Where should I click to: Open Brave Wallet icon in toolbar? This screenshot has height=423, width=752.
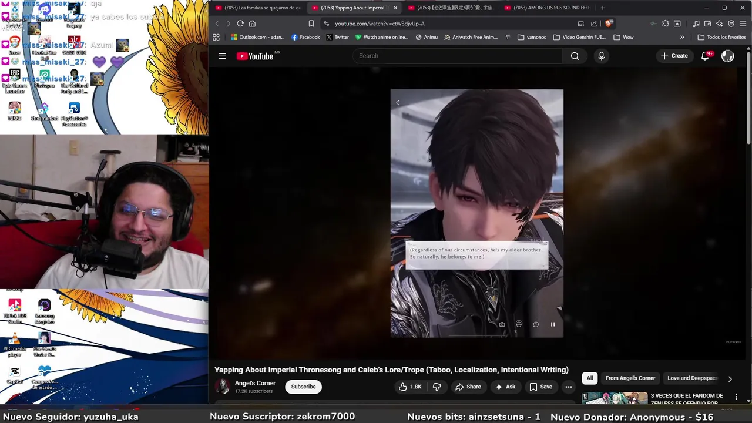[708, 23]
